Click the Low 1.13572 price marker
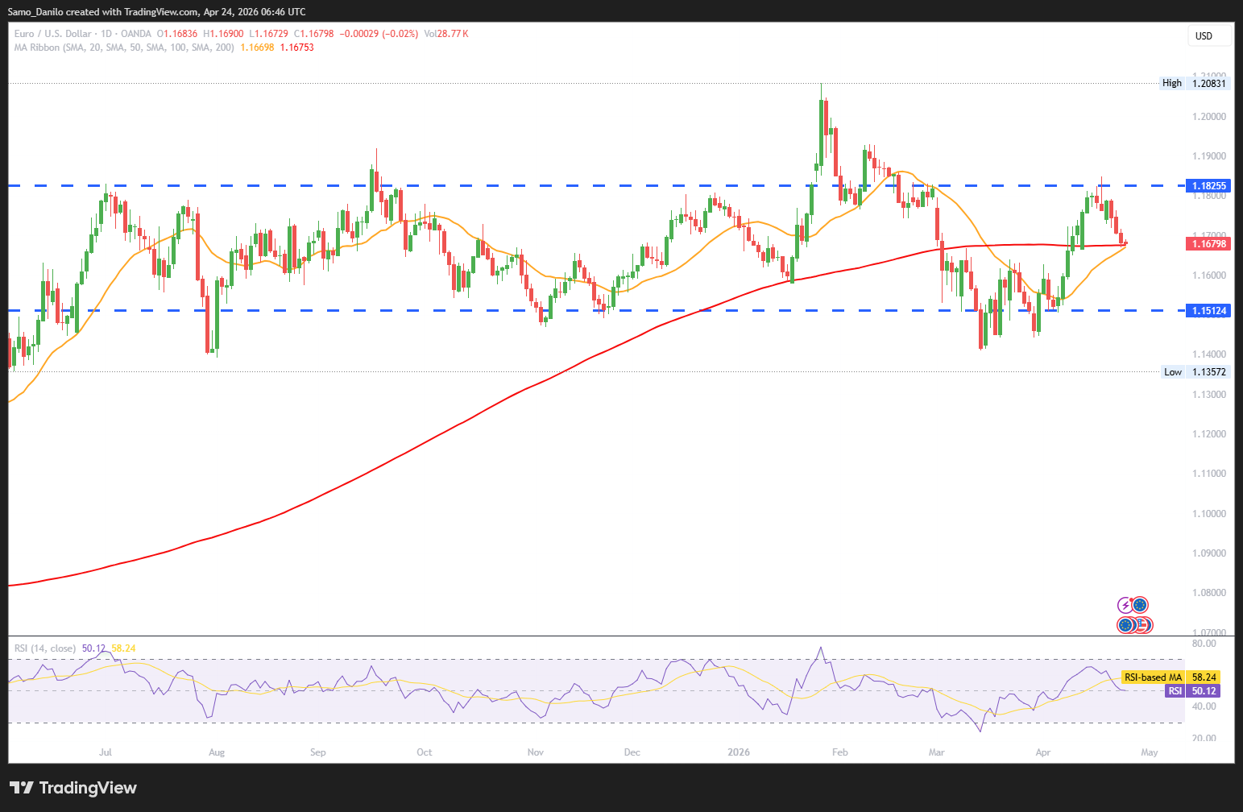 tap(1195, 371)
